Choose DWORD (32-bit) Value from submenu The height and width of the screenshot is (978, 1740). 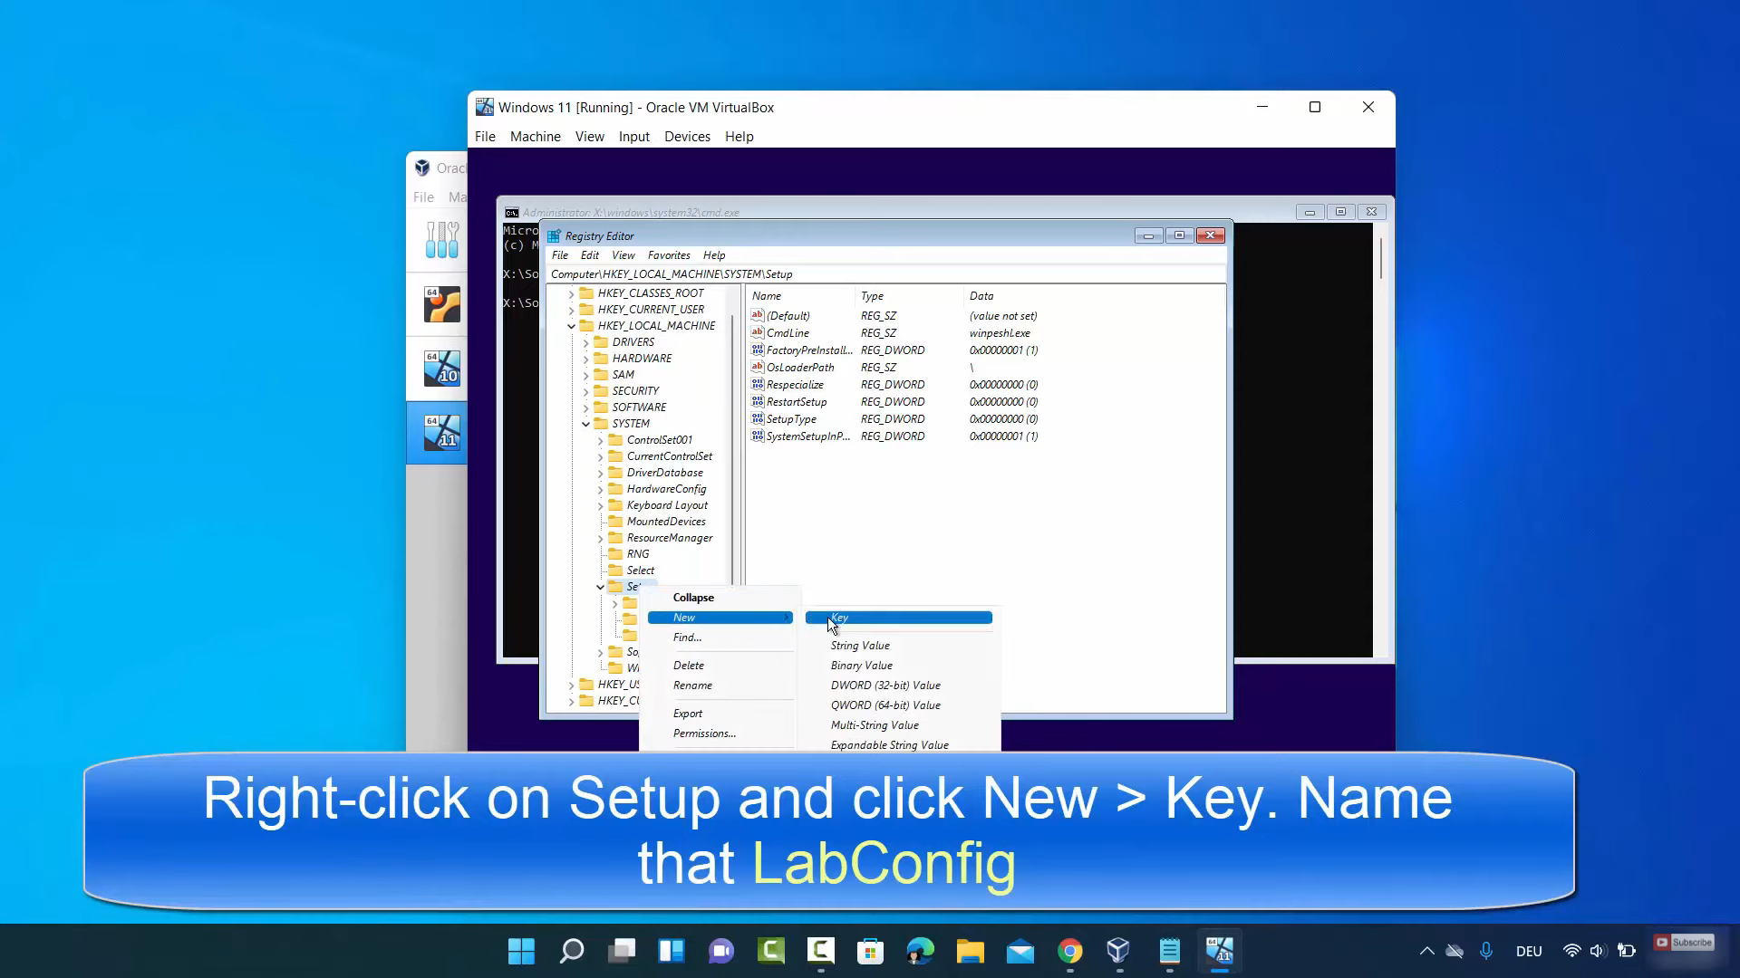885,686
